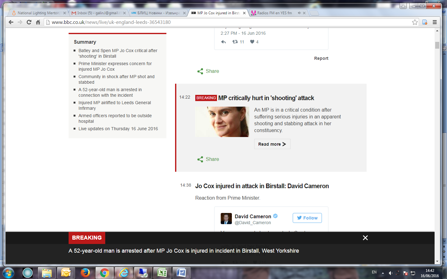Open Word from the taskbar

pyautogui.click(x=181, y=273)
